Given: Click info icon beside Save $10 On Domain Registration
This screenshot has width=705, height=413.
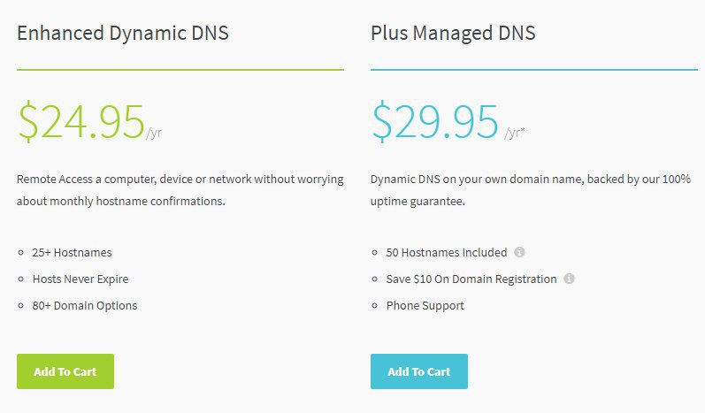Looking at the screenshot, I should point(570,279).
